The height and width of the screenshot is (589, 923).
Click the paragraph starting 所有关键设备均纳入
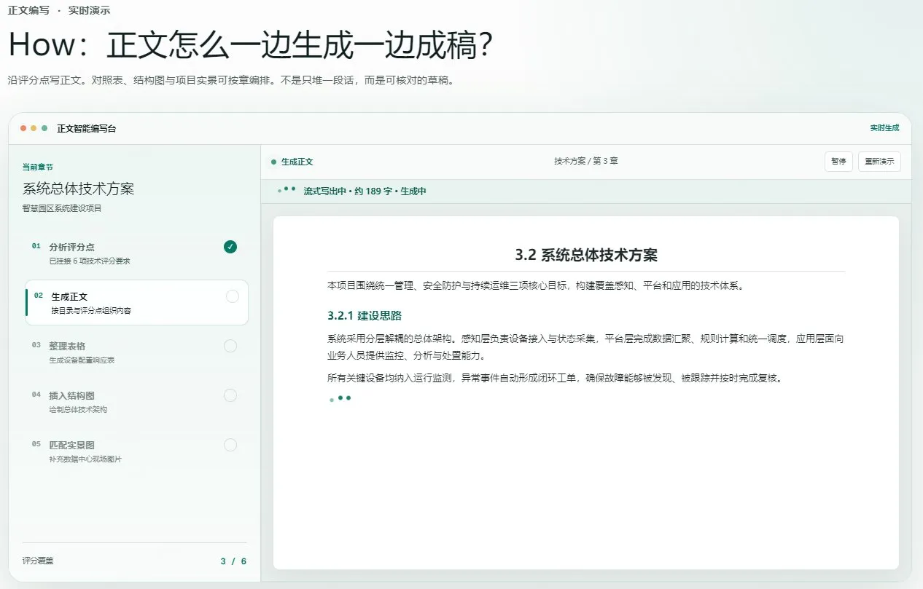556,378
